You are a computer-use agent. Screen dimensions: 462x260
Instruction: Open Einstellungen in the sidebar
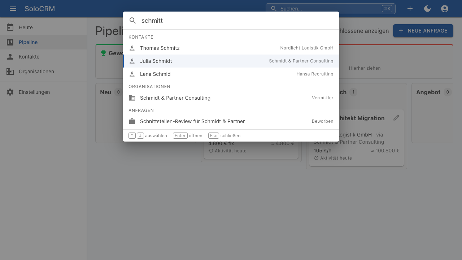(43, 92)
